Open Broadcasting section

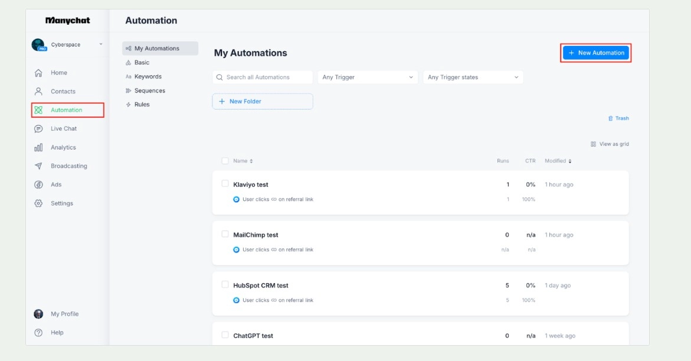(69, 166)
